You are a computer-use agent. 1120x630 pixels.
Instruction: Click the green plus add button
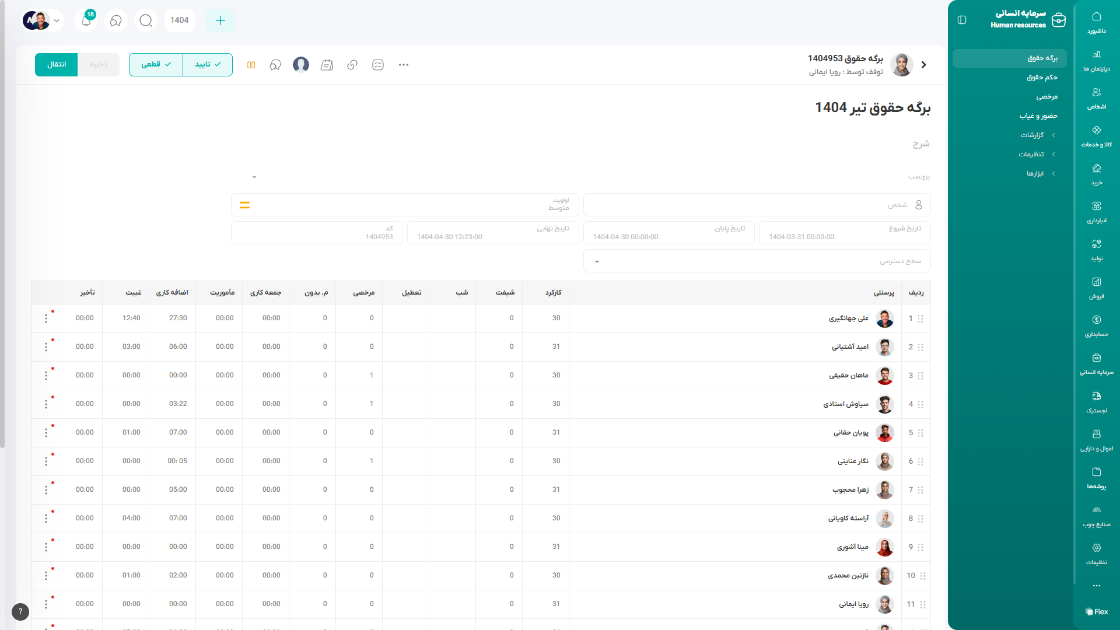[220, 20]
